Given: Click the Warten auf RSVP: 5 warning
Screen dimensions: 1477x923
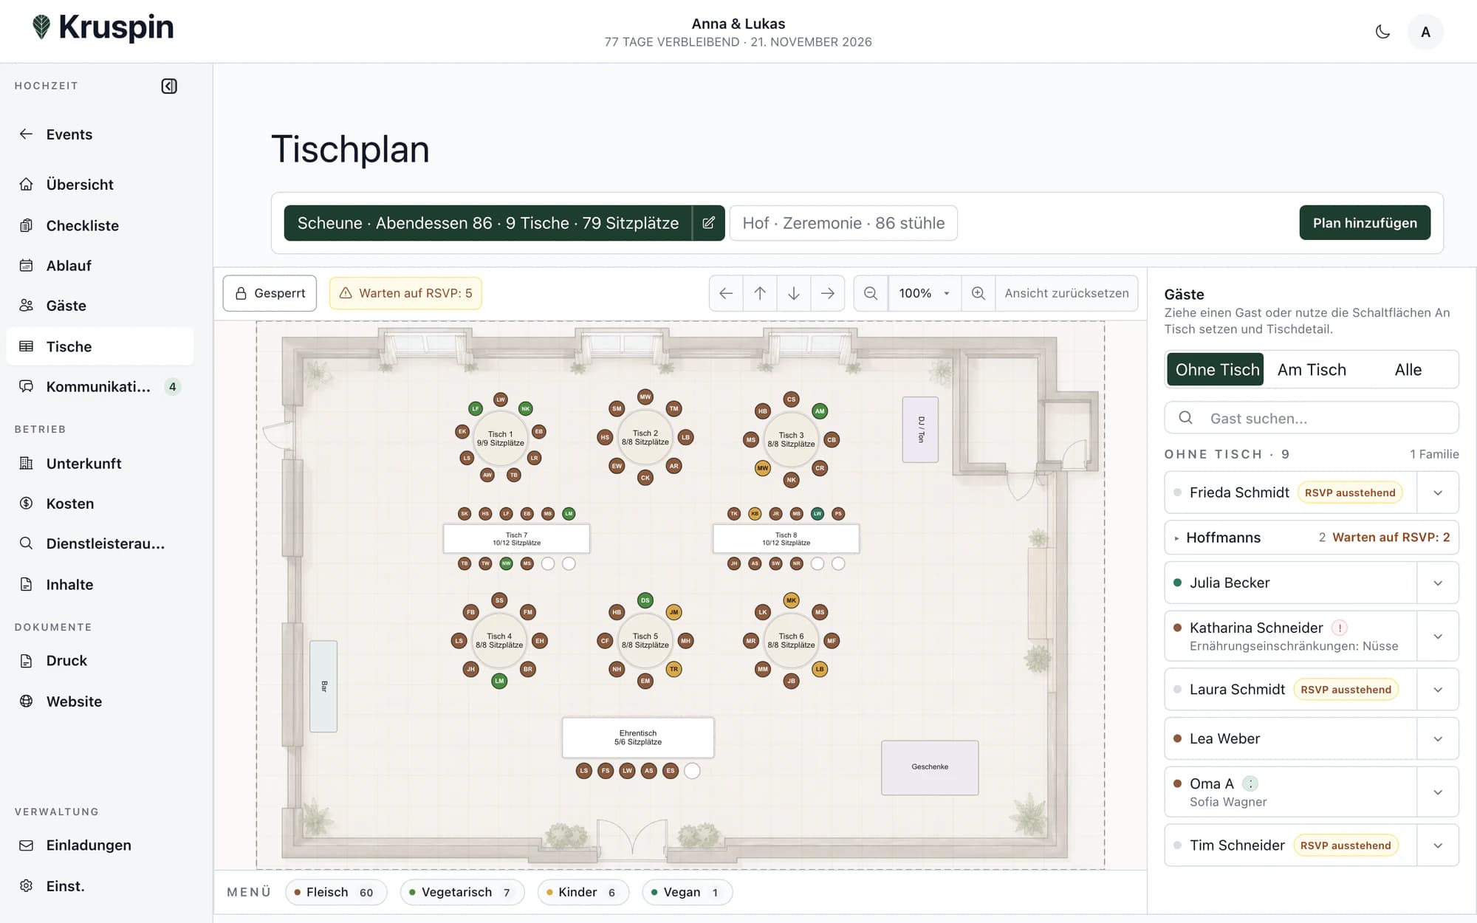Looking at the screenshot, I should 405,293.
